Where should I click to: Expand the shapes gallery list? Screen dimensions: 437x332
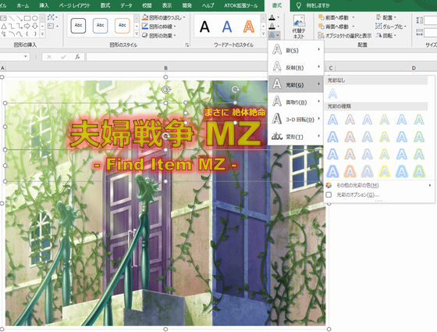coord(42,34)
